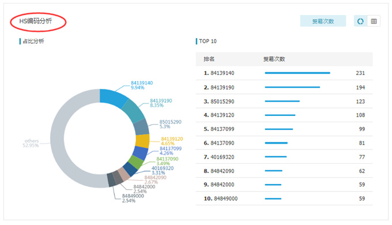The height and width of the screenshot is (225, 392).
Task: Click the 贸易次数 button
Action: point(323,21)
